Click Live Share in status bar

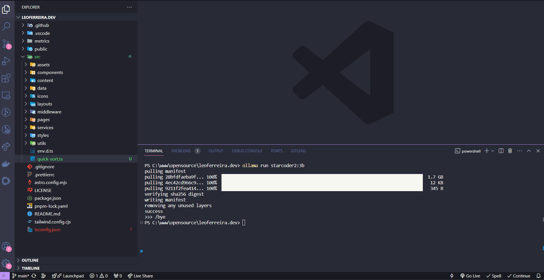point(140,276)
